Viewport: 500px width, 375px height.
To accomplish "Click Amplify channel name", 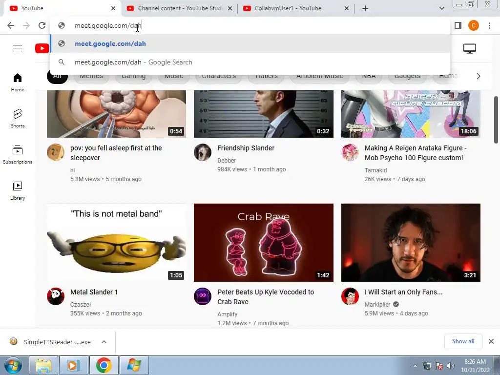I will click(x=228, y=314).
